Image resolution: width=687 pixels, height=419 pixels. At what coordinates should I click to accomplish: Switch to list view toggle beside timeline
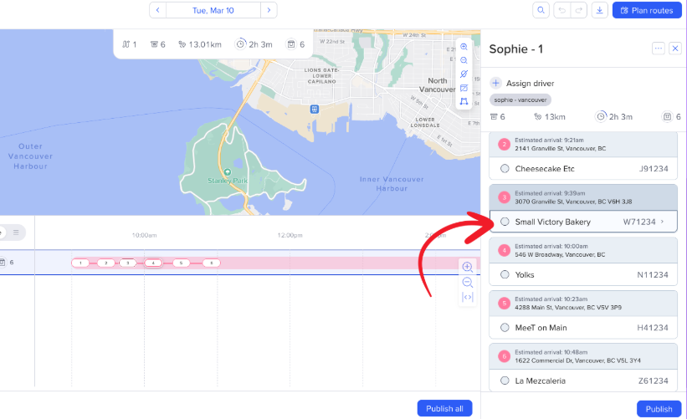[x=16, y=232]
